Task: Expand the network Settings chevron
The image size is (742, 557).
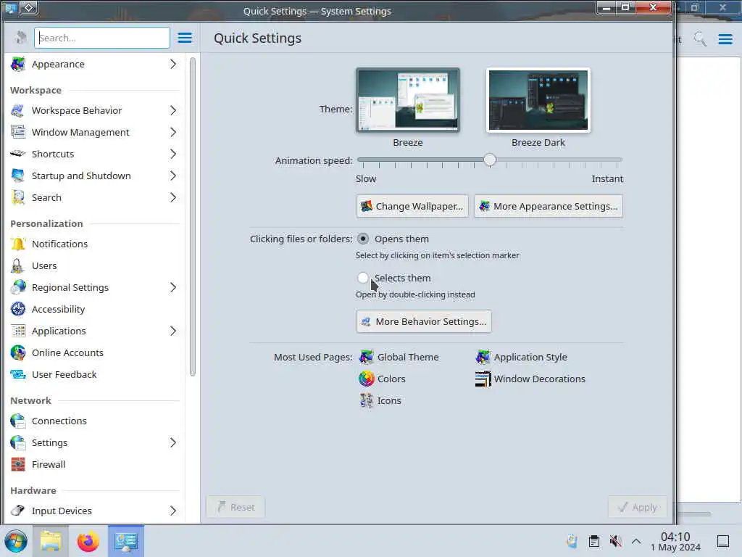Action: 173,443
